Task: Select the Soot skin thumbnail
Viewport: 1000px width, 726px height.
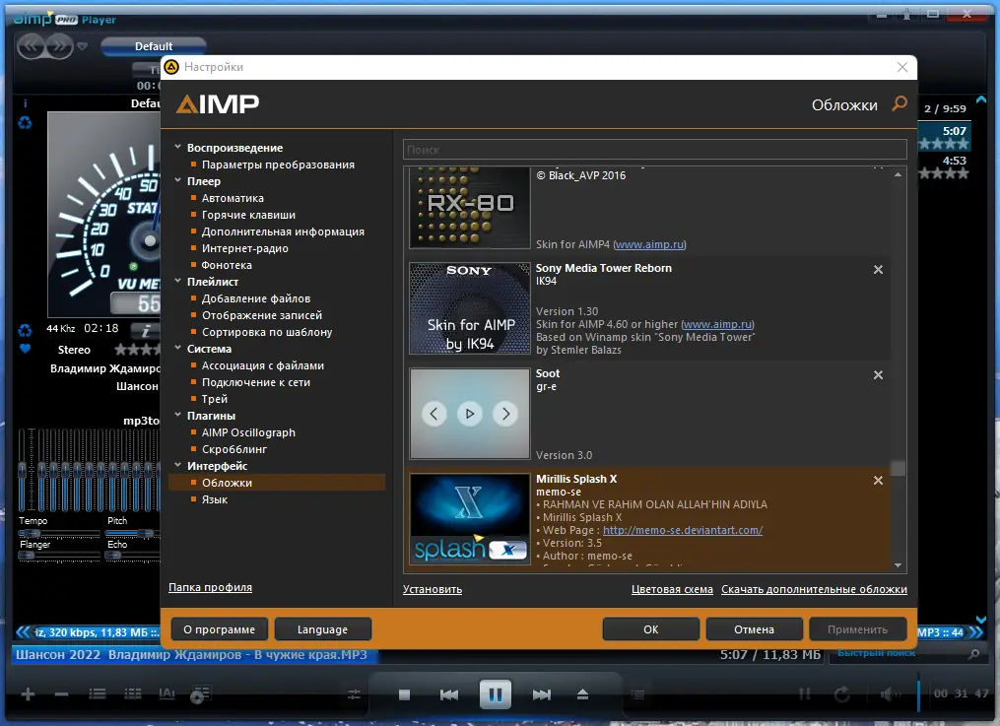Action: click(x=469, y=414)
